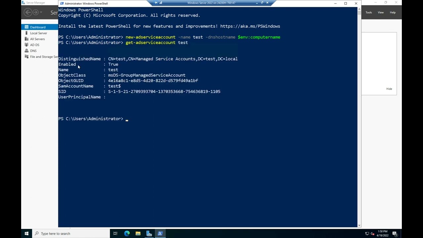Click the get-adserviceaccount command text

pos(150,43)
